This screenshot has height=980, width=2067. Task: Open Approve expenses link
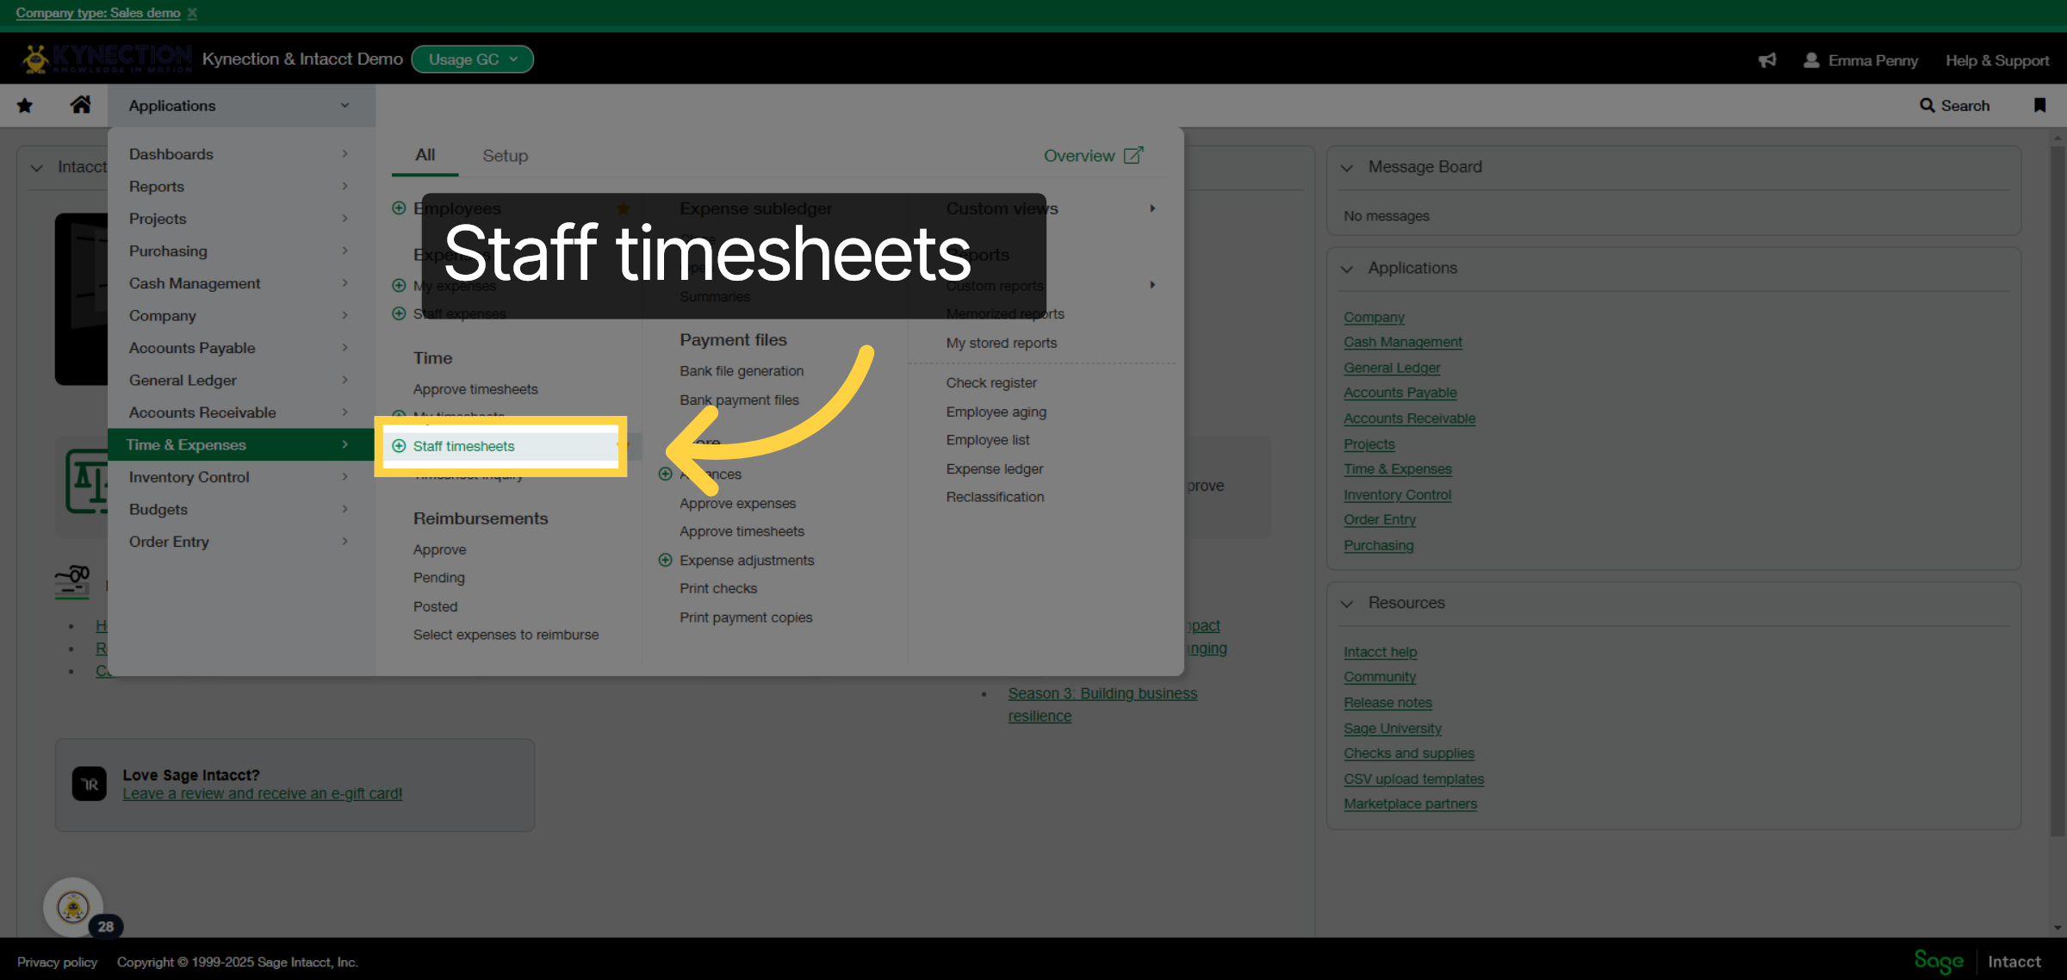tap(737, 504)
